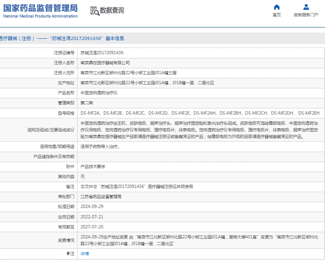Open the 政务服务门户 user icon

click(306, 7)
